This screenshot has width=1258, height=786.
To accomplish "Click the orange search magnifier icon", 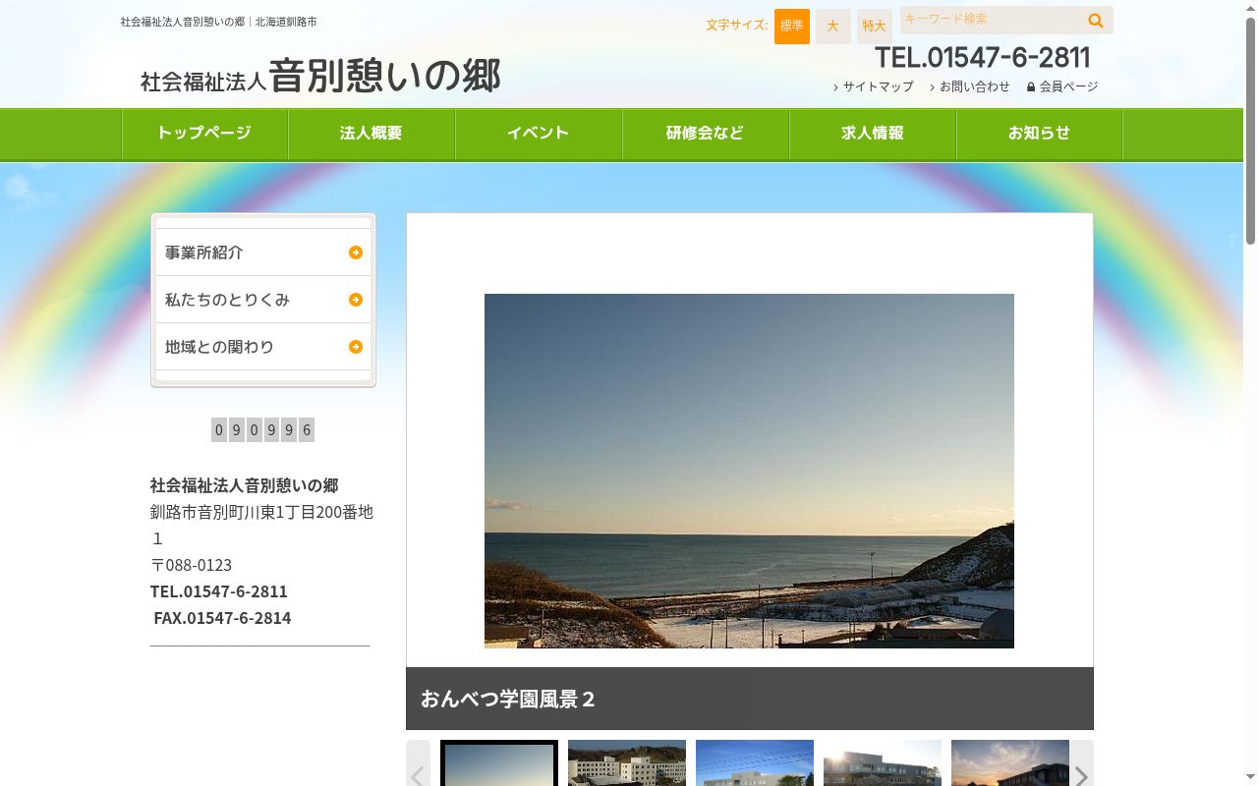I will pyautogui.click(x=1096, y=21).
